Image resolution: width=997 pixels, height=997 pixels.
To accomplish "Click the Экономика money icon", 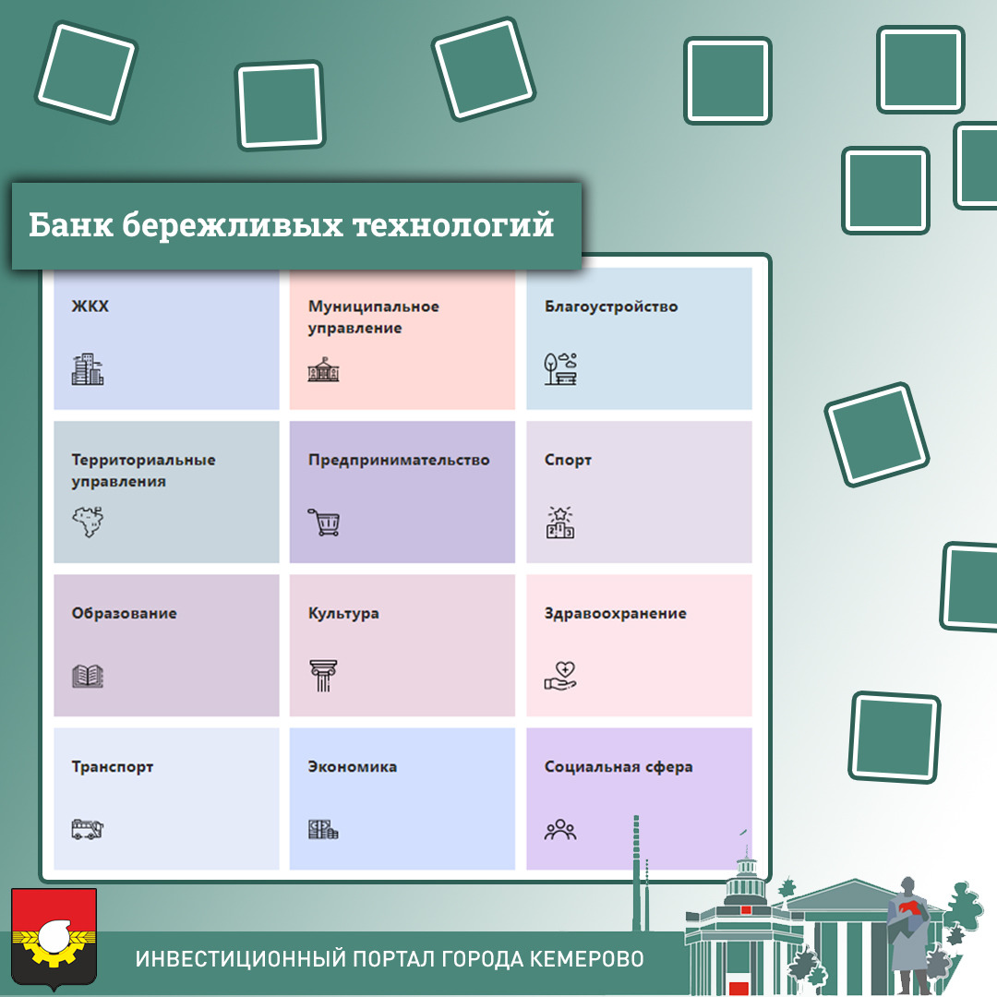I will 324,829.
